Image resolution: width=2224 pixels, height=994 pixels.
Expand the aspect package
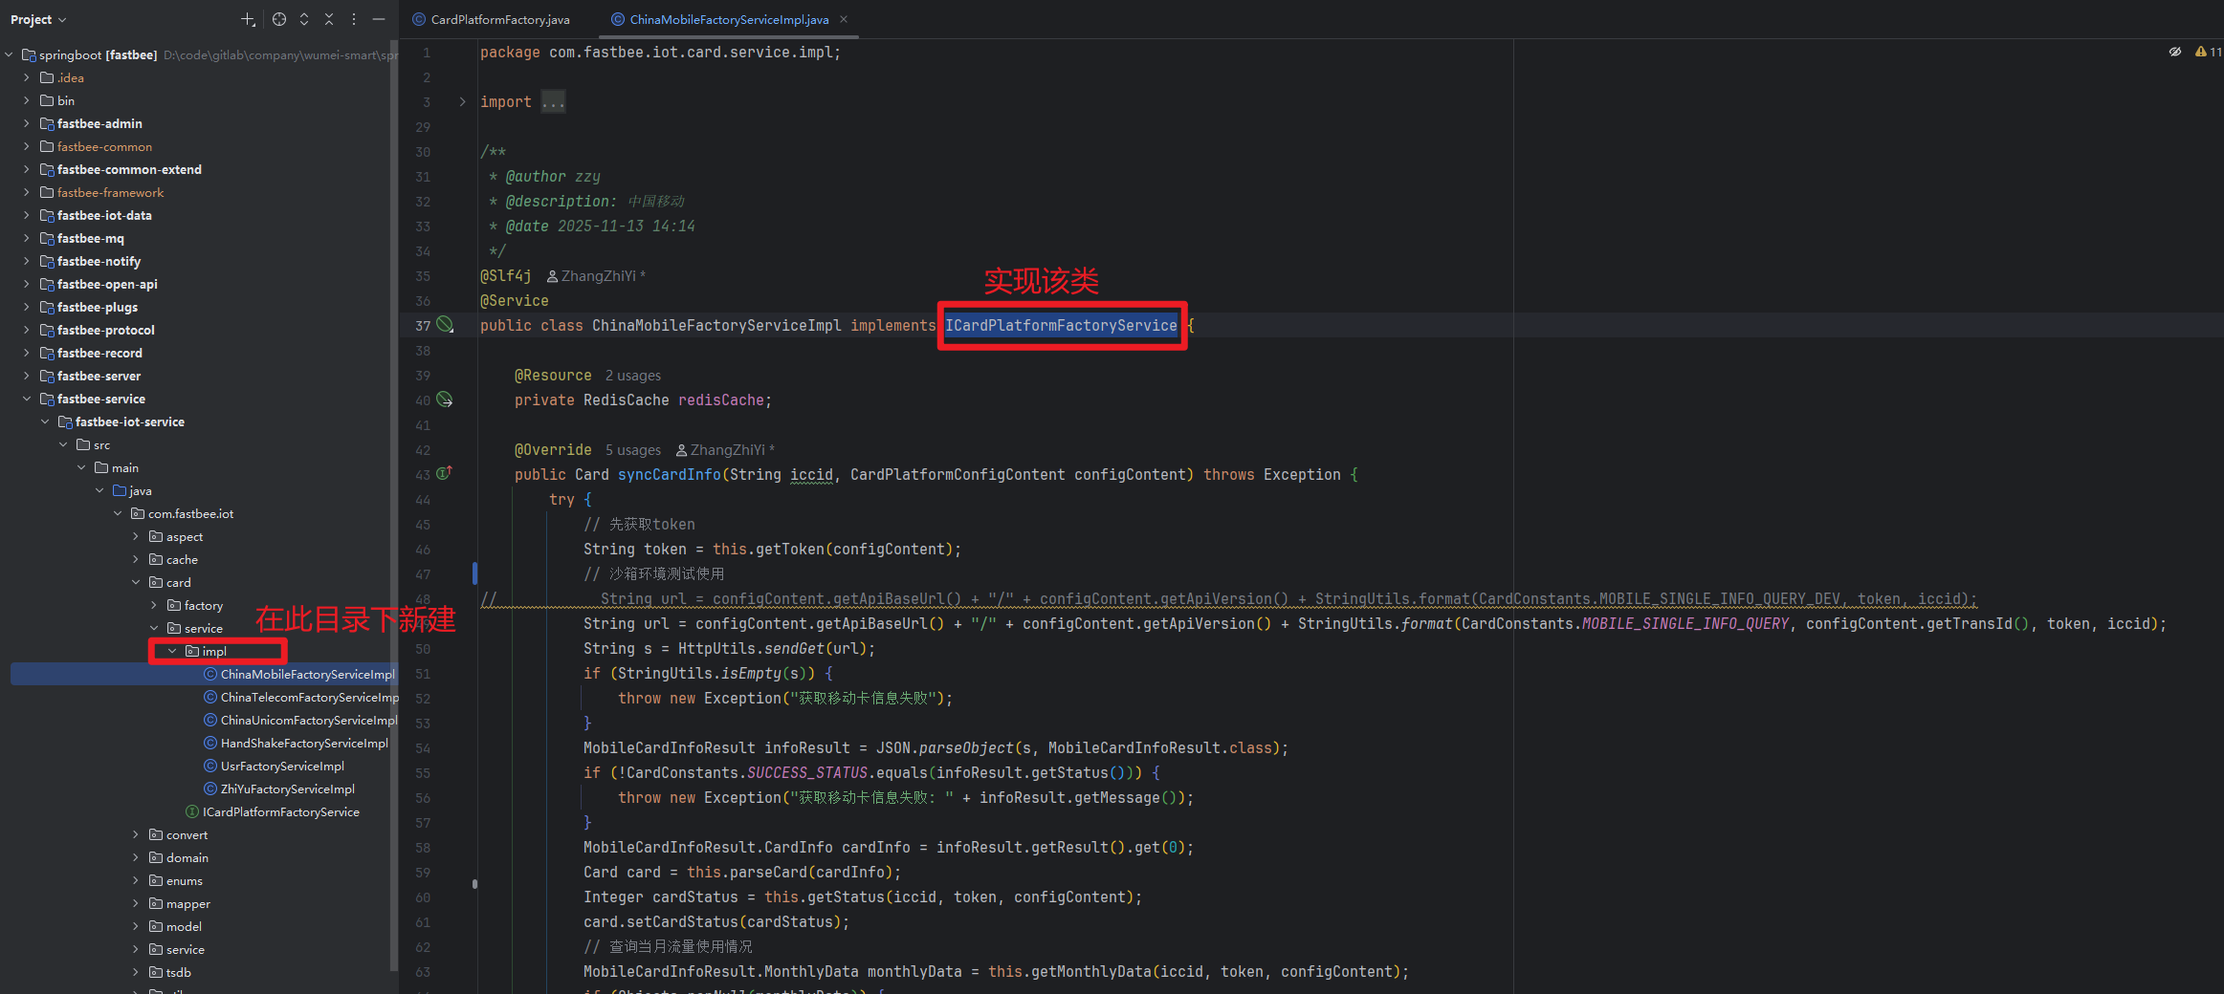(136, 536)
